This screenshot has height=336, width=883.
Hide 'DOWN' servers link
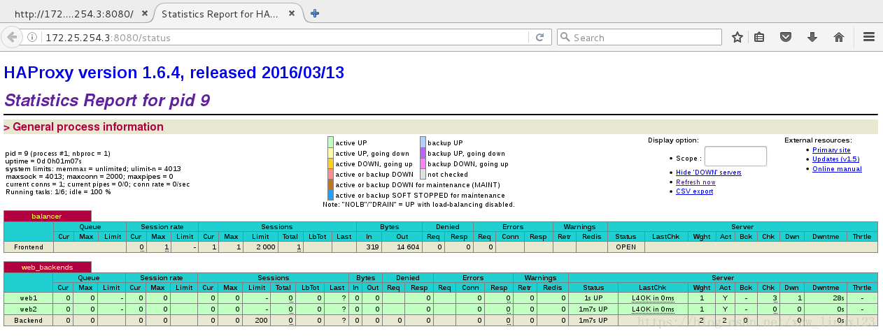click(709, 173)
